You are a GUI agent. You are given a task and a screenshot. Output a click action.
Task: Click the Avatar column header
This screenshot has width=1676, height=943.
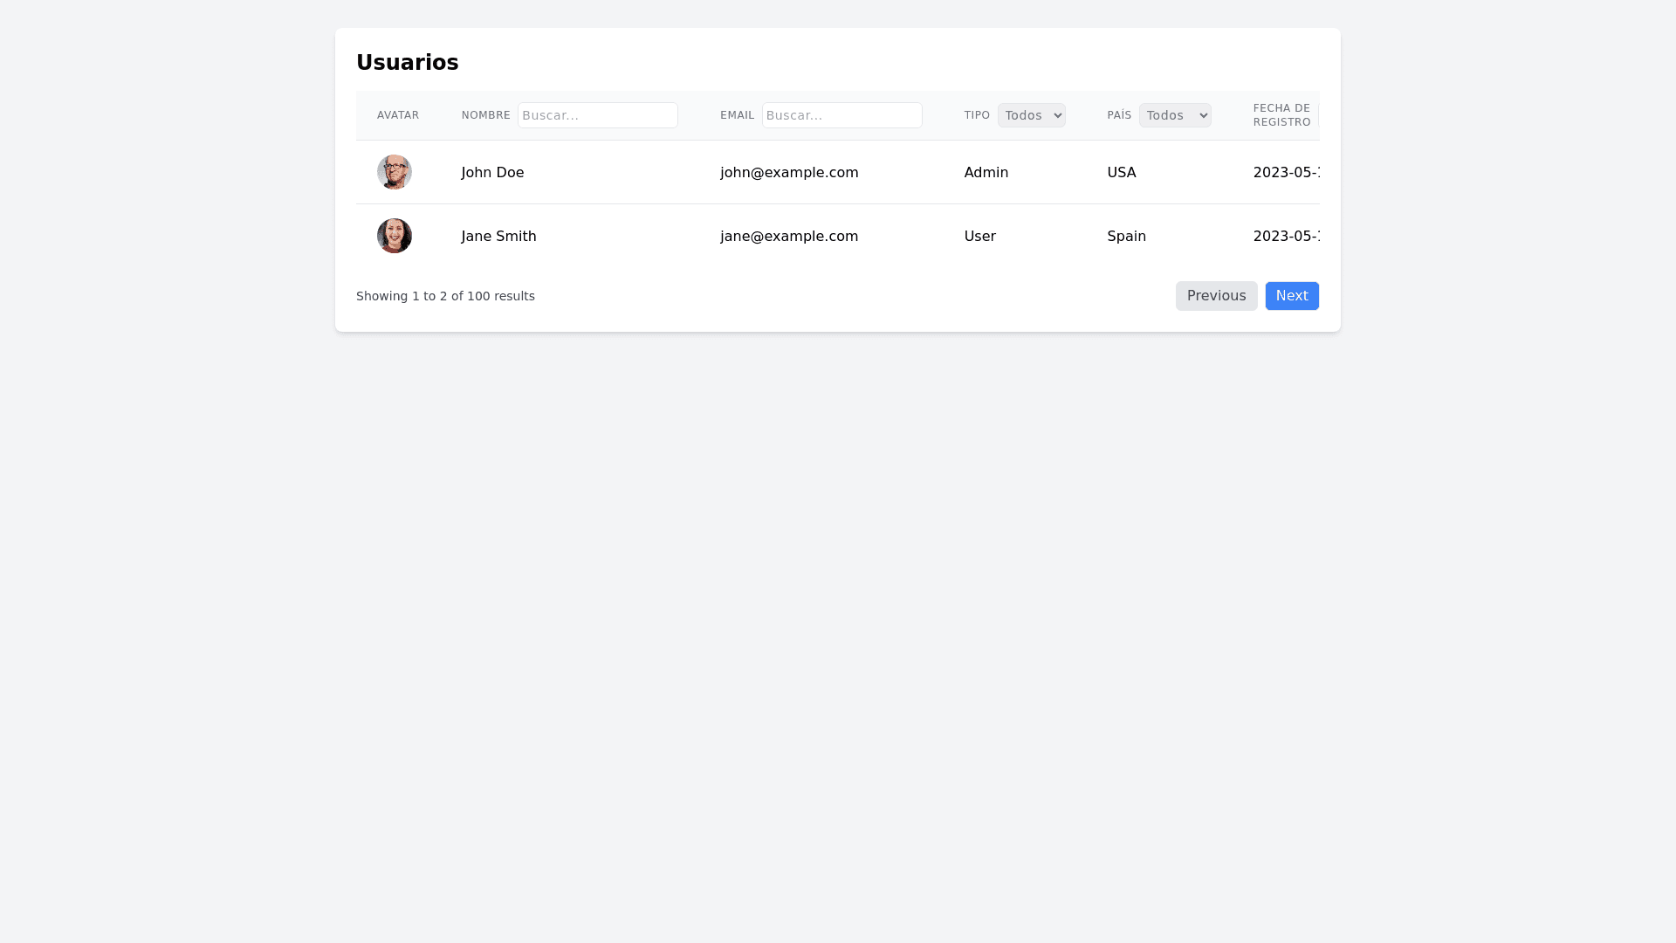click(x=398, y=115)
